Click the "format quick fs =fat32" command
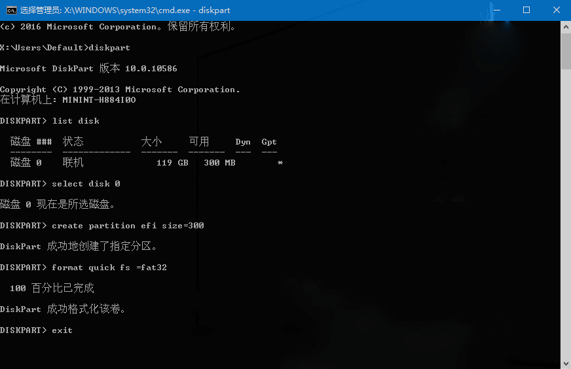571x369 pixels. pyautogui.click(x=109, y=268)
